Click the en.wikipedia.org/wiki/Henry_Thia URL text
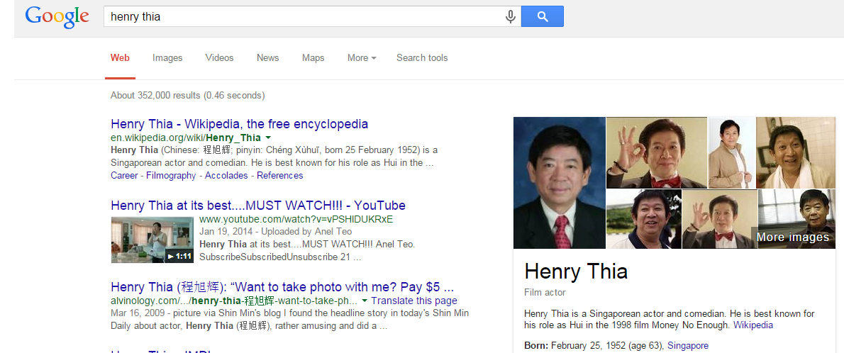Image resolution: width=844 pixels, height=353 pixels. click(186, 138)
